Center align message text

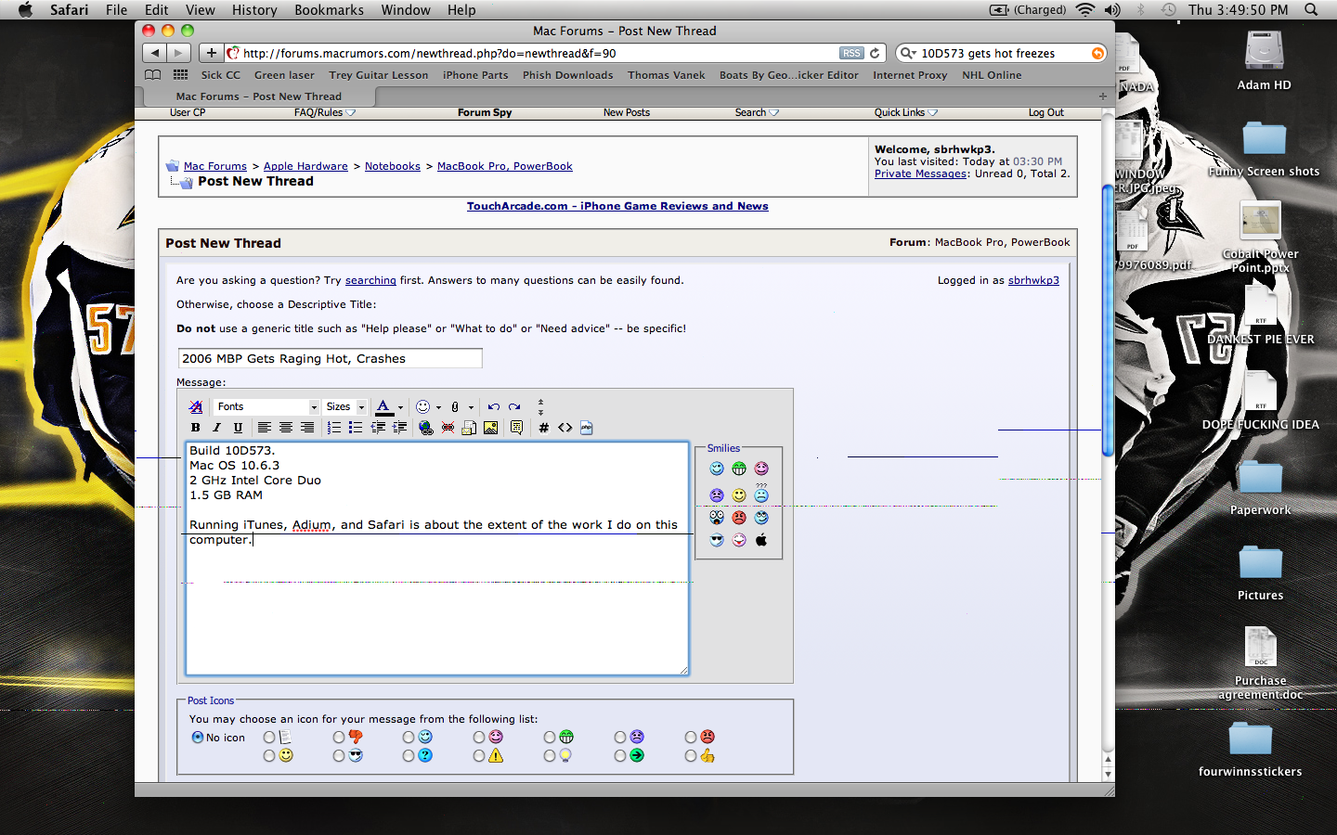pyautogui.click(x=286, y=428)
